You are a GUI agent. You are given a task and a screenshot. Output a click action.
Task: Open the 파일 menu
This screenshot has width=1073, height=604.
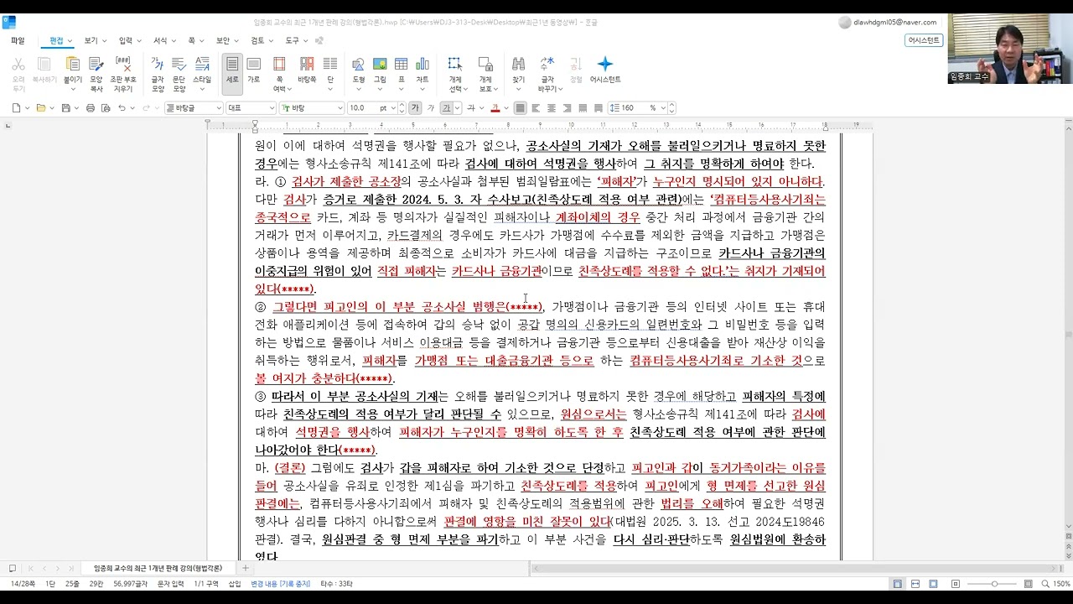pos(18,40)
